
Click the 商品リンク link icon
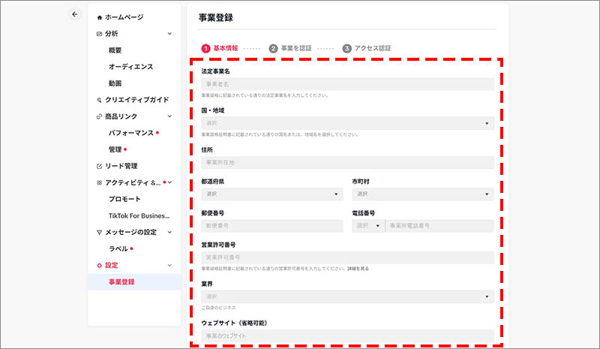click(x=100, y=116)
